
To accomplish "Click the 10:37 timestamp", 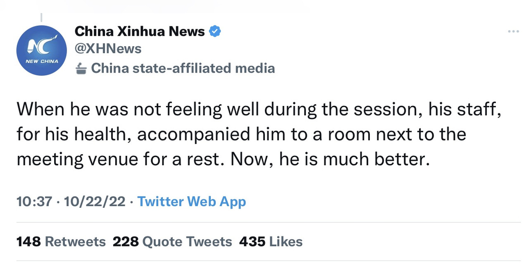I will (34, 202).
